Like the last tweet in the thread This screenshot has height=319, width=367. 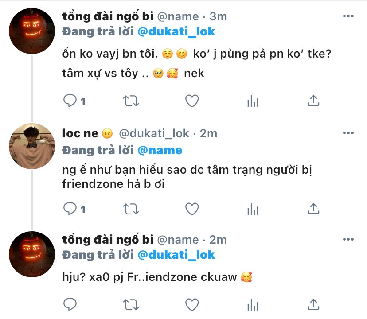[x=191, y=305]
